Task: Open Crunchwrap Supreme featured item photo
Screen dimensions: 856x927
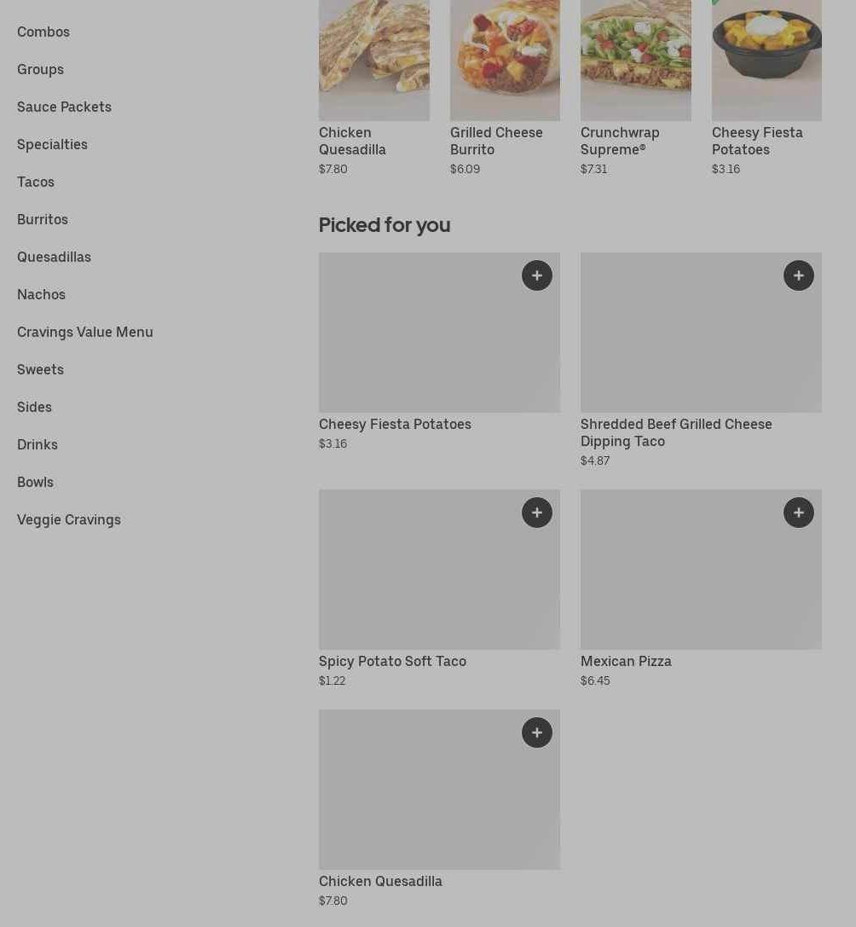Action: click(636, 60)
